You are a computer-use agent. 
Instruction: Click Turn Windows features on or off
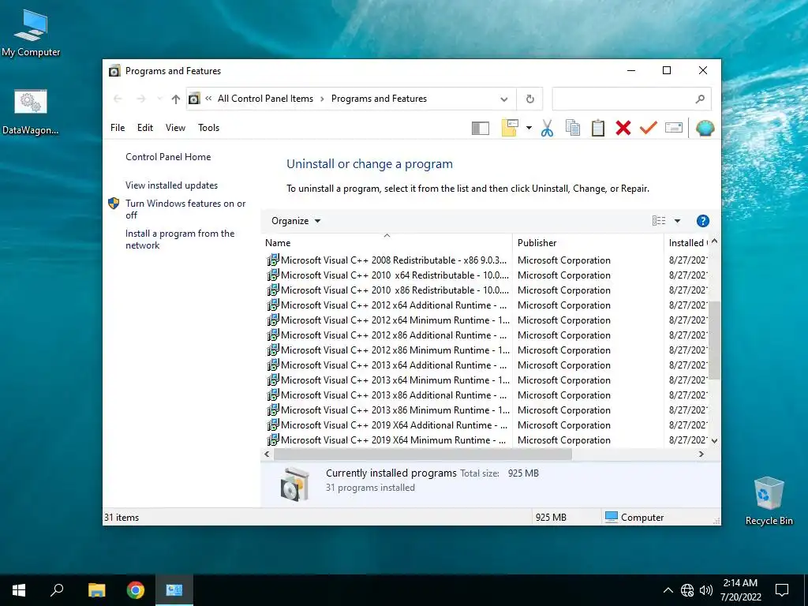pos(185,209)
